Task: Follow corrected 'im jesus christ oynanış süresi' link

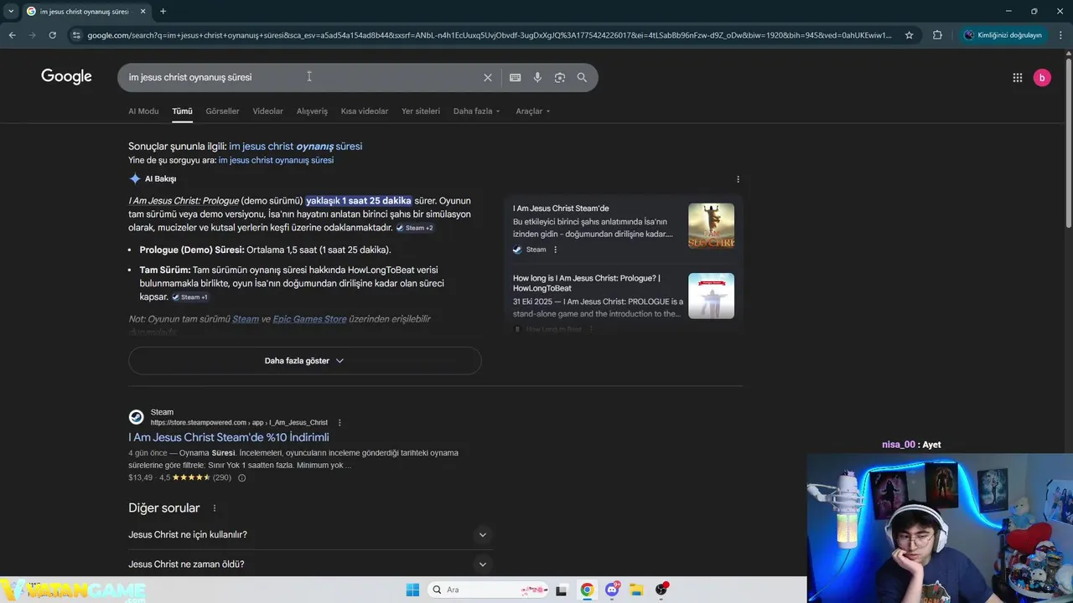Action: 295,146
